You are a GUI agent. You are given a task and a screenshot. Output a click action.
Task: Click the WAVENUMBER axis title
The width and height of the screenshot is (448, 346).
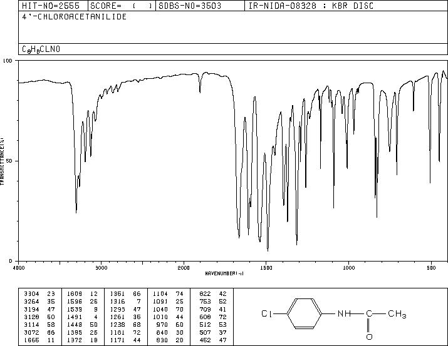224,273
